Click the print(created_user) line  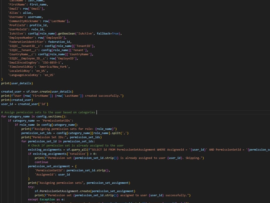(x=17, y=100)
